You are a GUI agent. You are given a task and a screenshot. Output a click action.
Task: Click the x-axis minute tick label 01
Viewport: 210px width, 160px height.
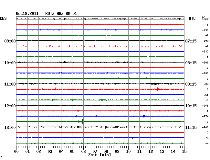click(x=27, y=152)
